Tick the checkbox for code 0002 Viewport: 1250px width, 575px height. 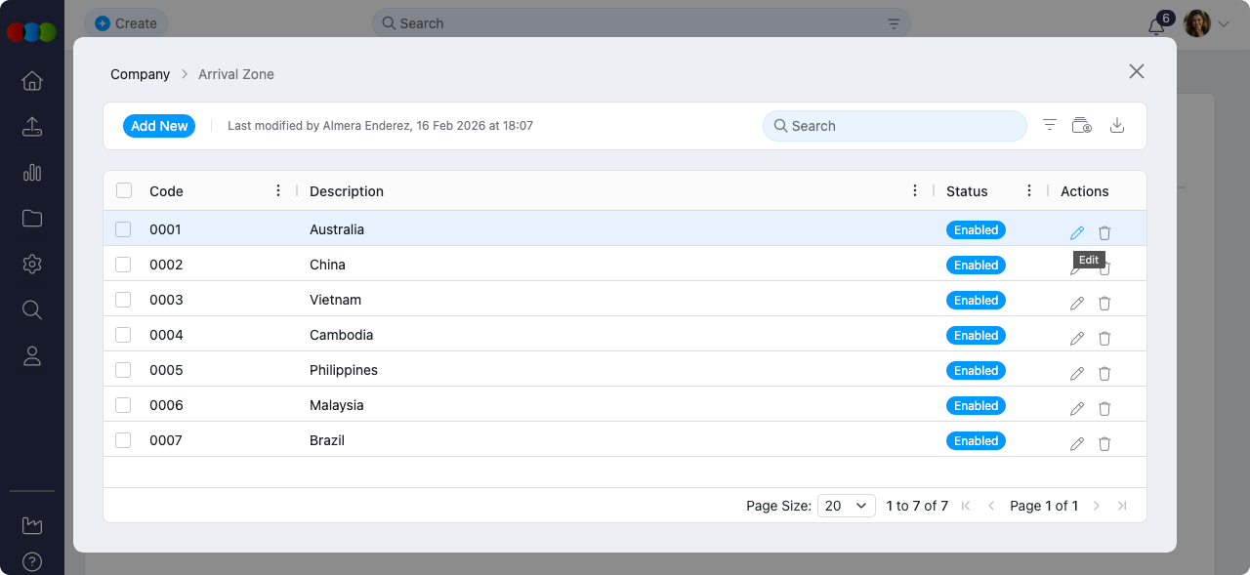pyautogui.click(x=123, y=265)
